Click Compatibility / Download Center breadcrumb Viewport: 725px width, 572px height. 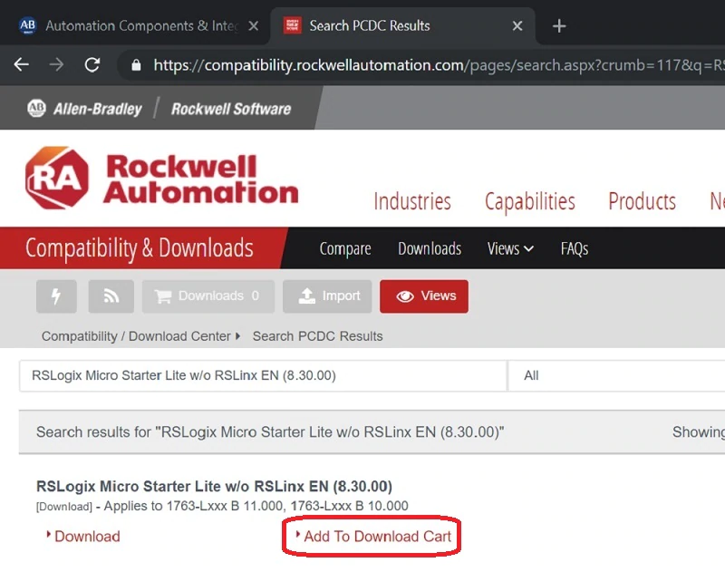tap(136, 336)
